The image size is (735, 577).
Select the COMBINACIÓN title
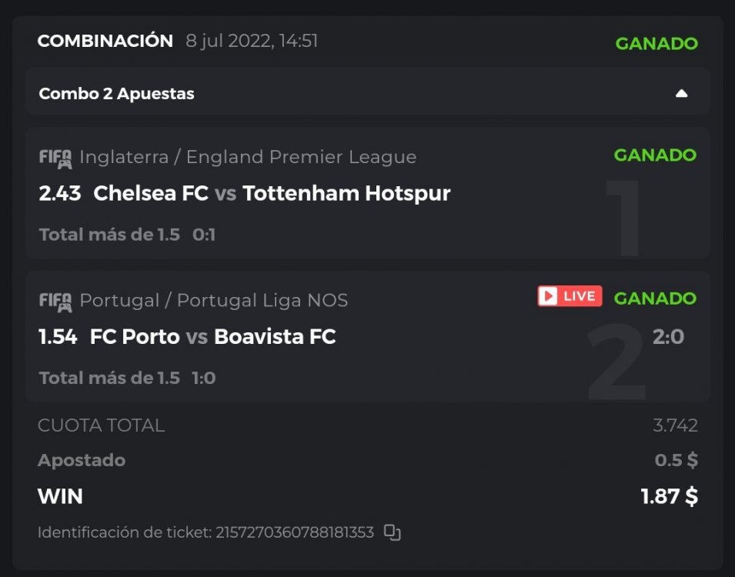click(105, 42)
